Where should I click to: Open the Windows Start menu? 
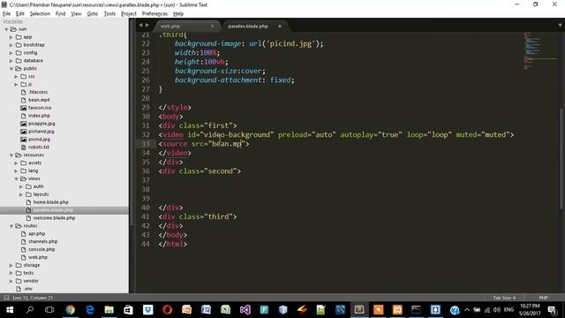tap(10, 310)
